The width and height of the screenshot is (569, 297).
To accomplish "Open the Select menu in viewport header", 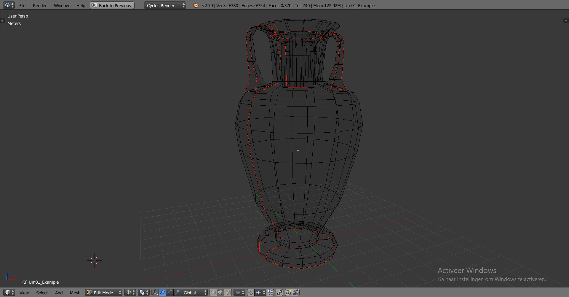I will [42, 293].
